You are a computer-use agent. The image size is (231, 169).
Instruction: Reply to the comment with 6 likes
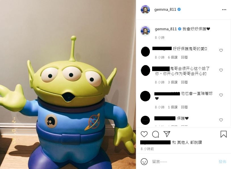tap(184, 57)
